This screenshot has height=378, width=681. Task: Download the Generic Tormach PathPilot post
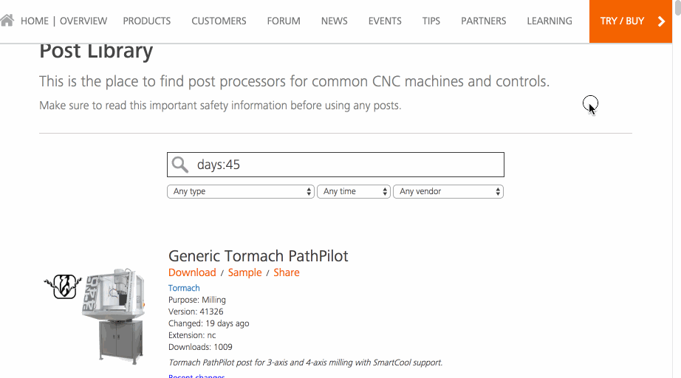coord(192,272)
